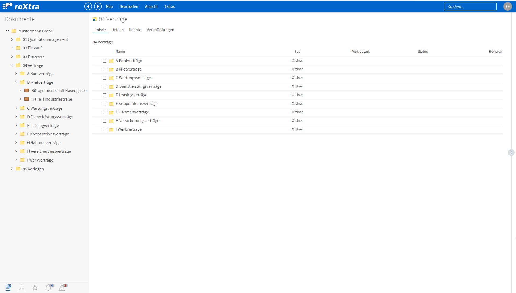Collapse the B Mietverträge tree node
This screenshot has height=293, width=516.
16,82
